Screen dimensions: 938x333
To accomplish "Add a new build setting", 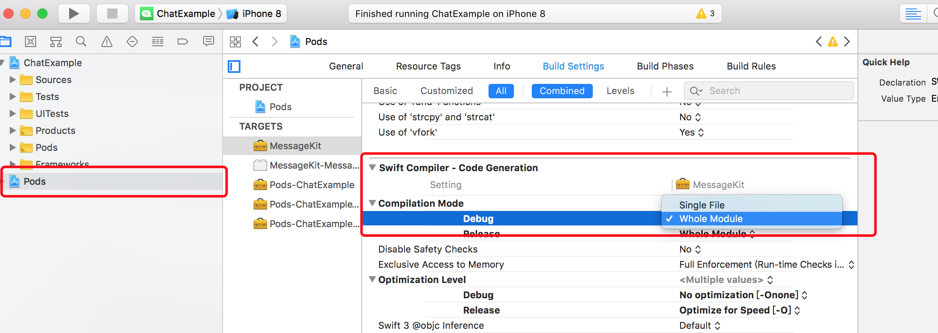I will coord(667,92).
